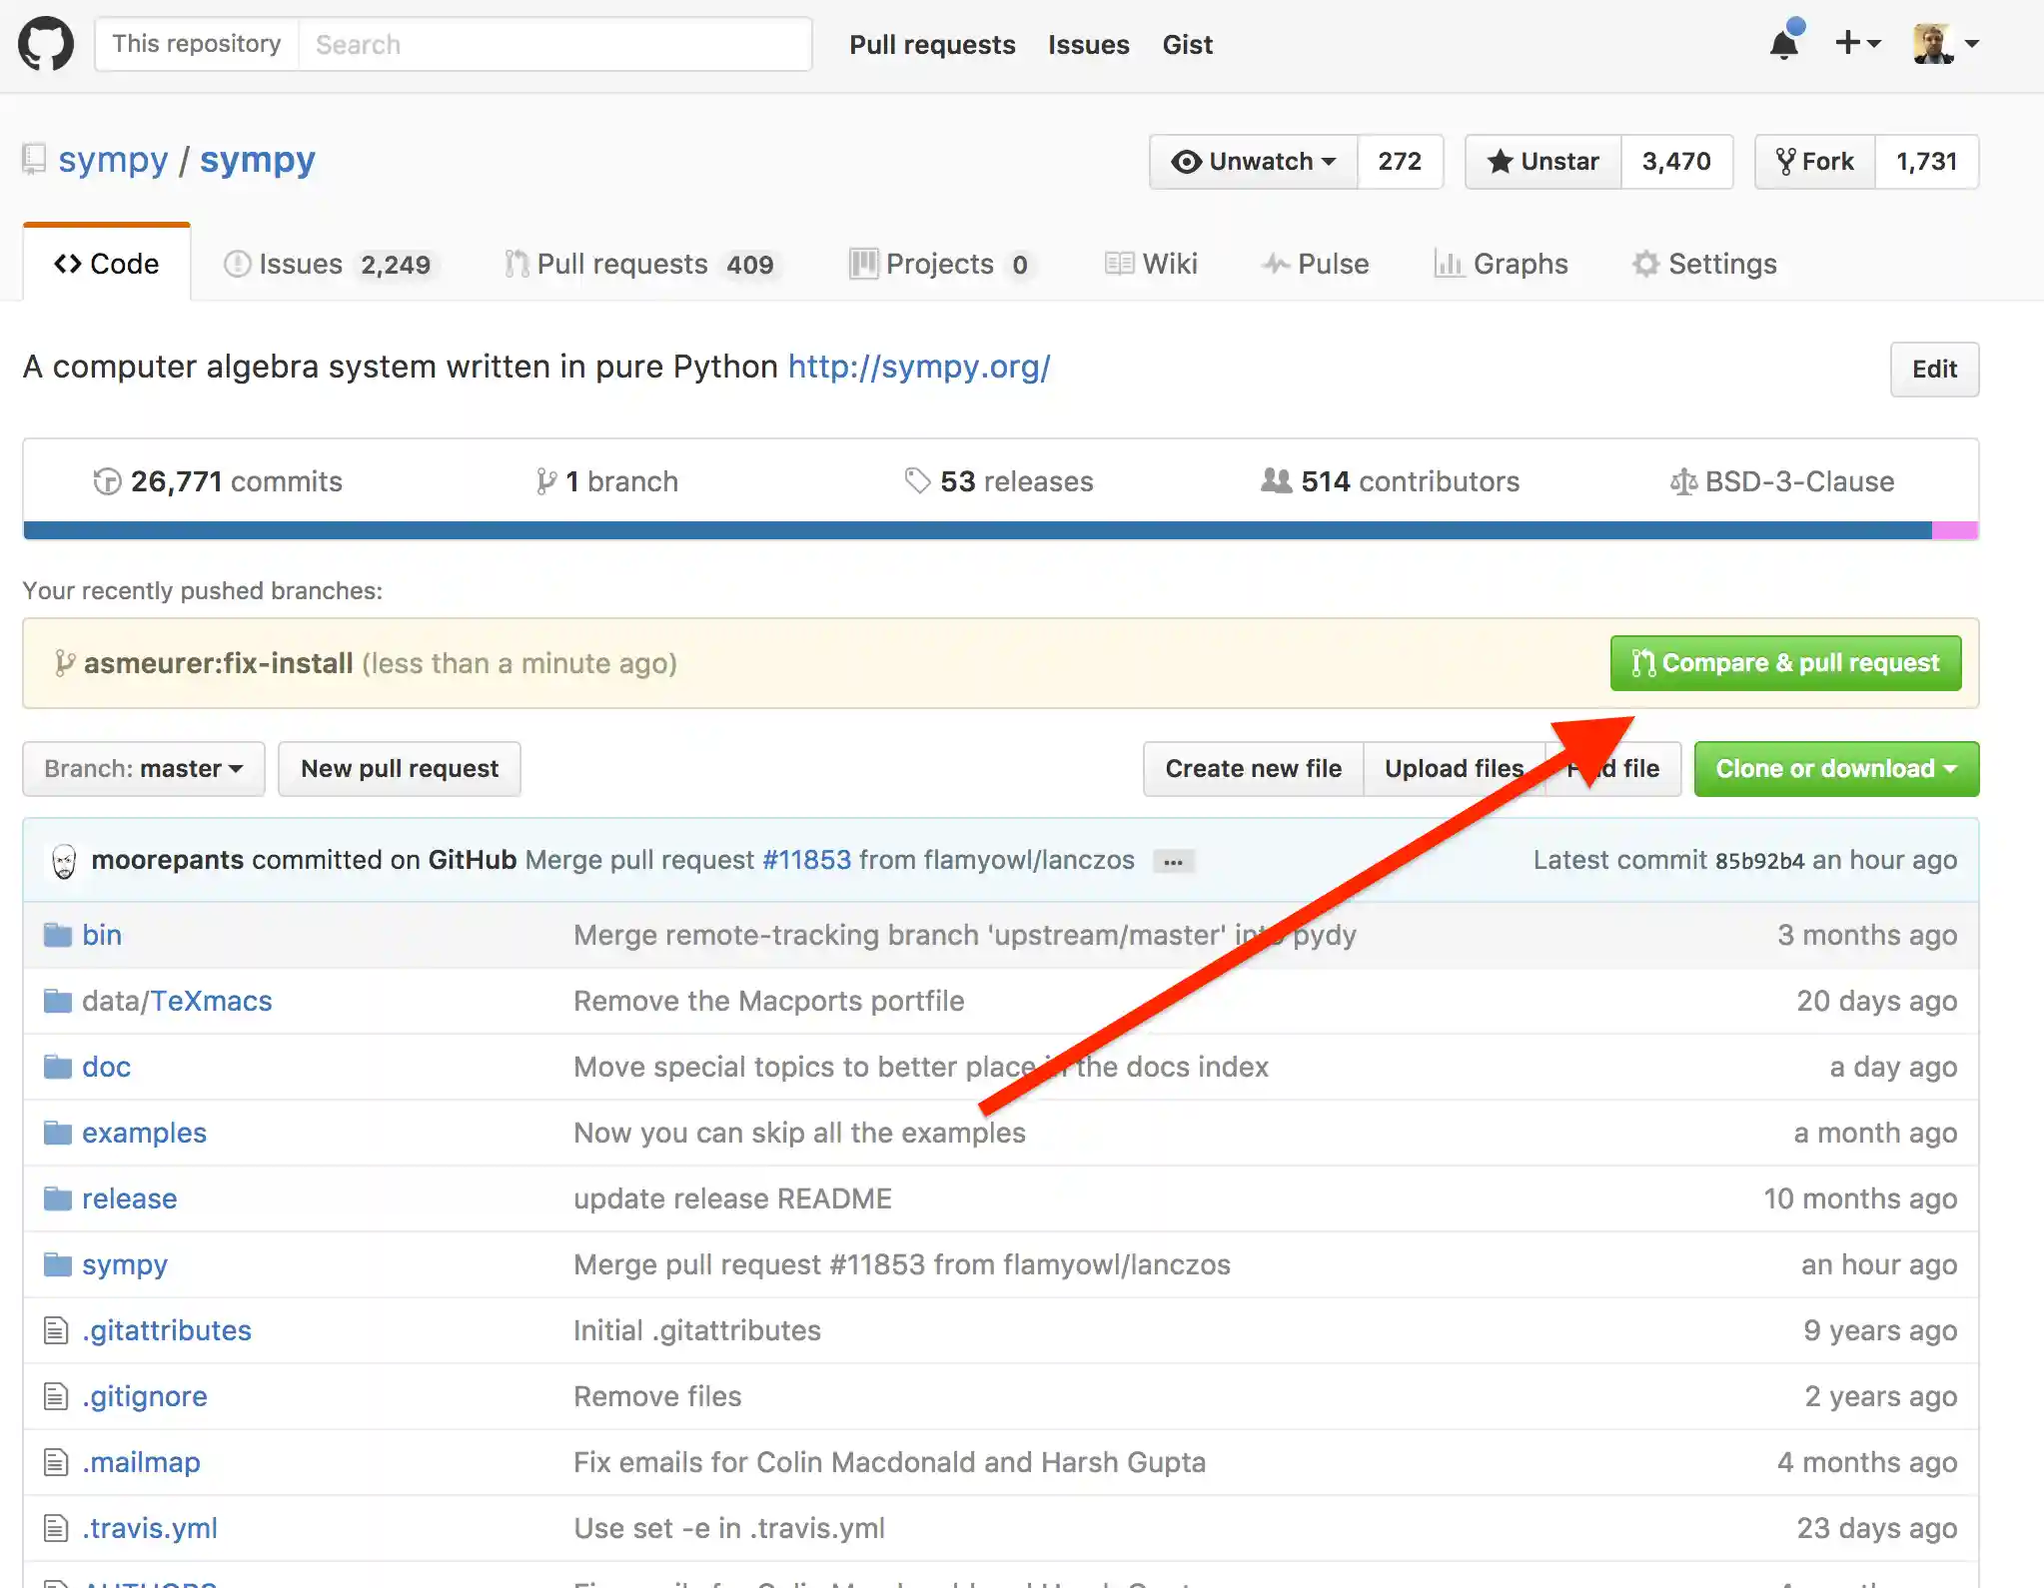Click the GitHub Octocat logo
2044x1588 pixels.
(46, 44)
